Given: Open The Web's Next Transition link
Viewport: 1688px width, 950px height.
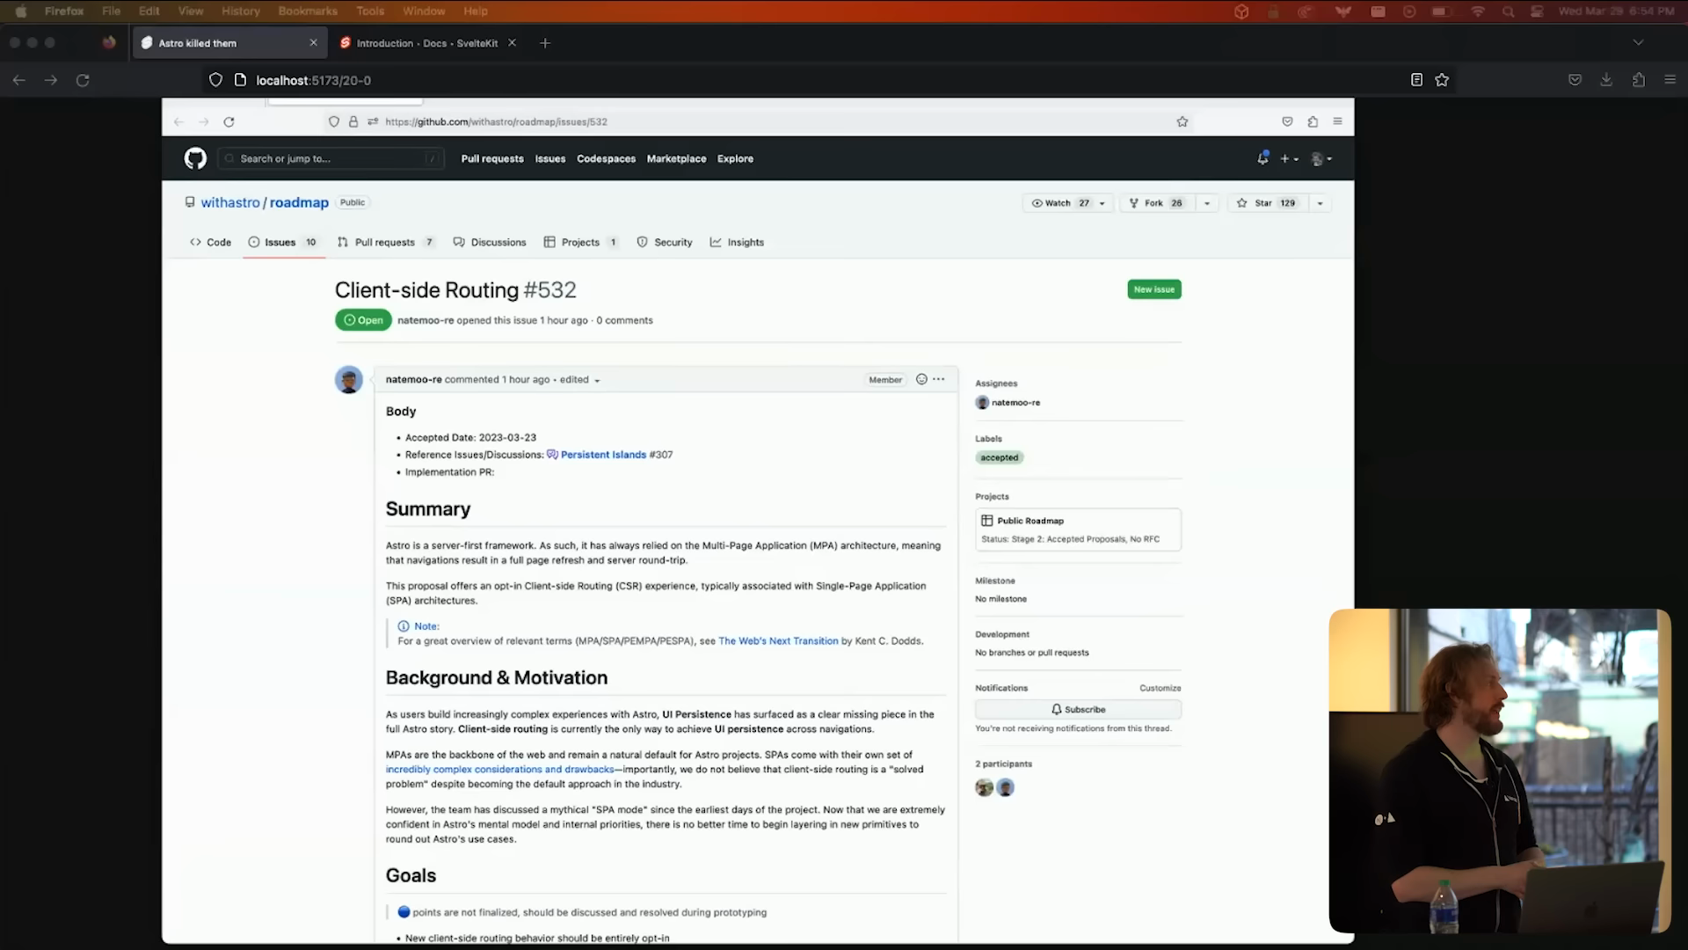Looking at the screenshot, I should point(778,641).
